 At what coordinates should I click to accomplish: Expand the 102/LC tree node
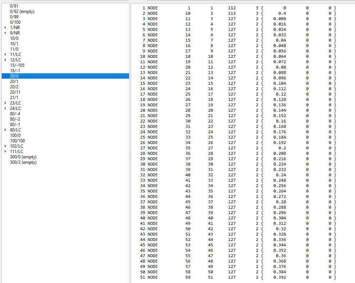(5, 146)
